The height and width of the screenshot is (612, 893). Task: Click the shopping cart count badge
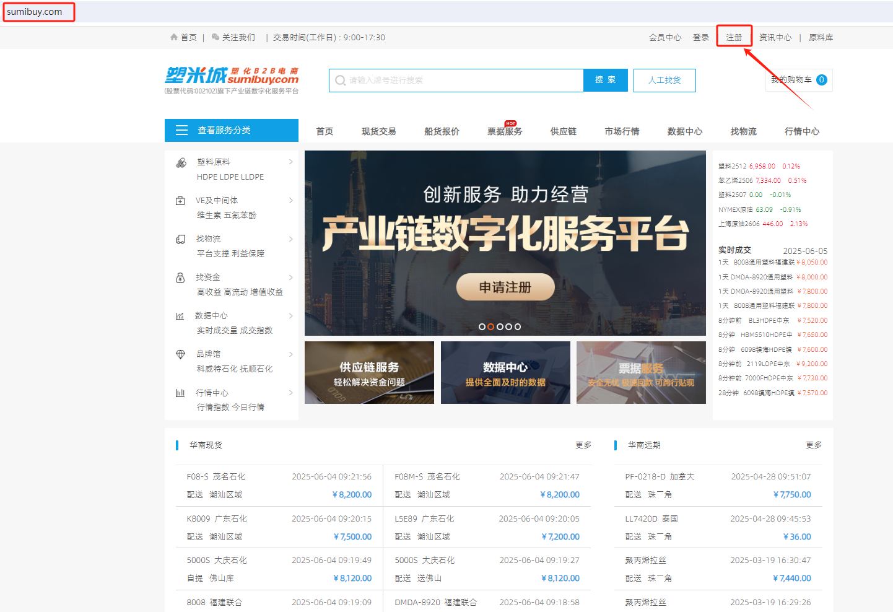point(822,80)
